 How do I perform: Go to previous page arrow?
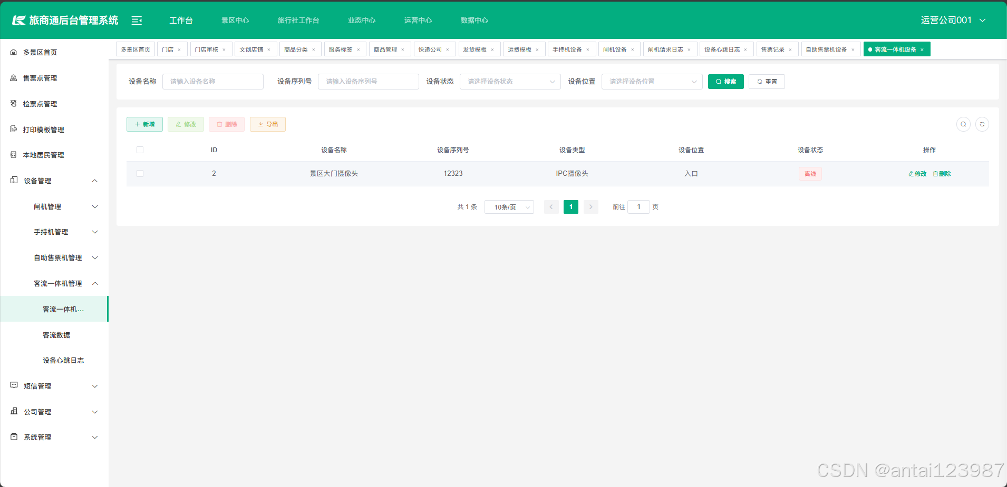(x=551, y=207)
